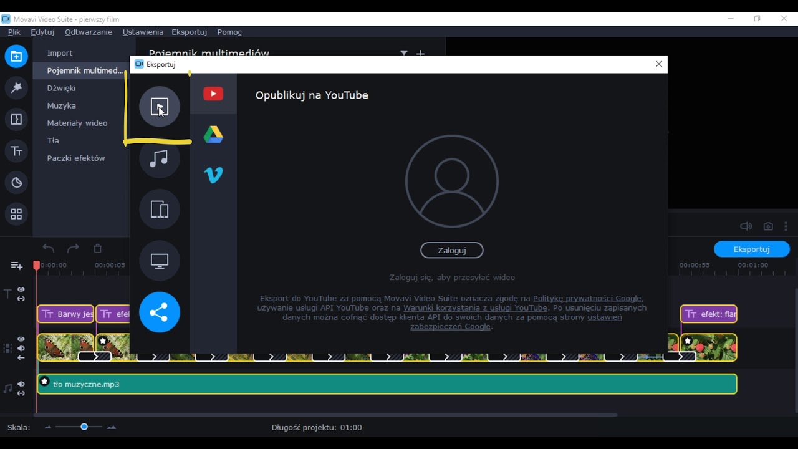Image resolution: width=798 pixels, height=449 pixels.
Task: Open the Eksportuj menu in menu bar
Action: pos(190,32)
